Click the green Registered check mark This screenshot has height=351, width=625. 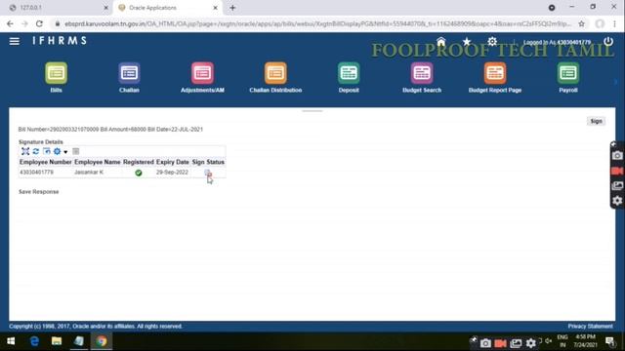coord(139,173)
